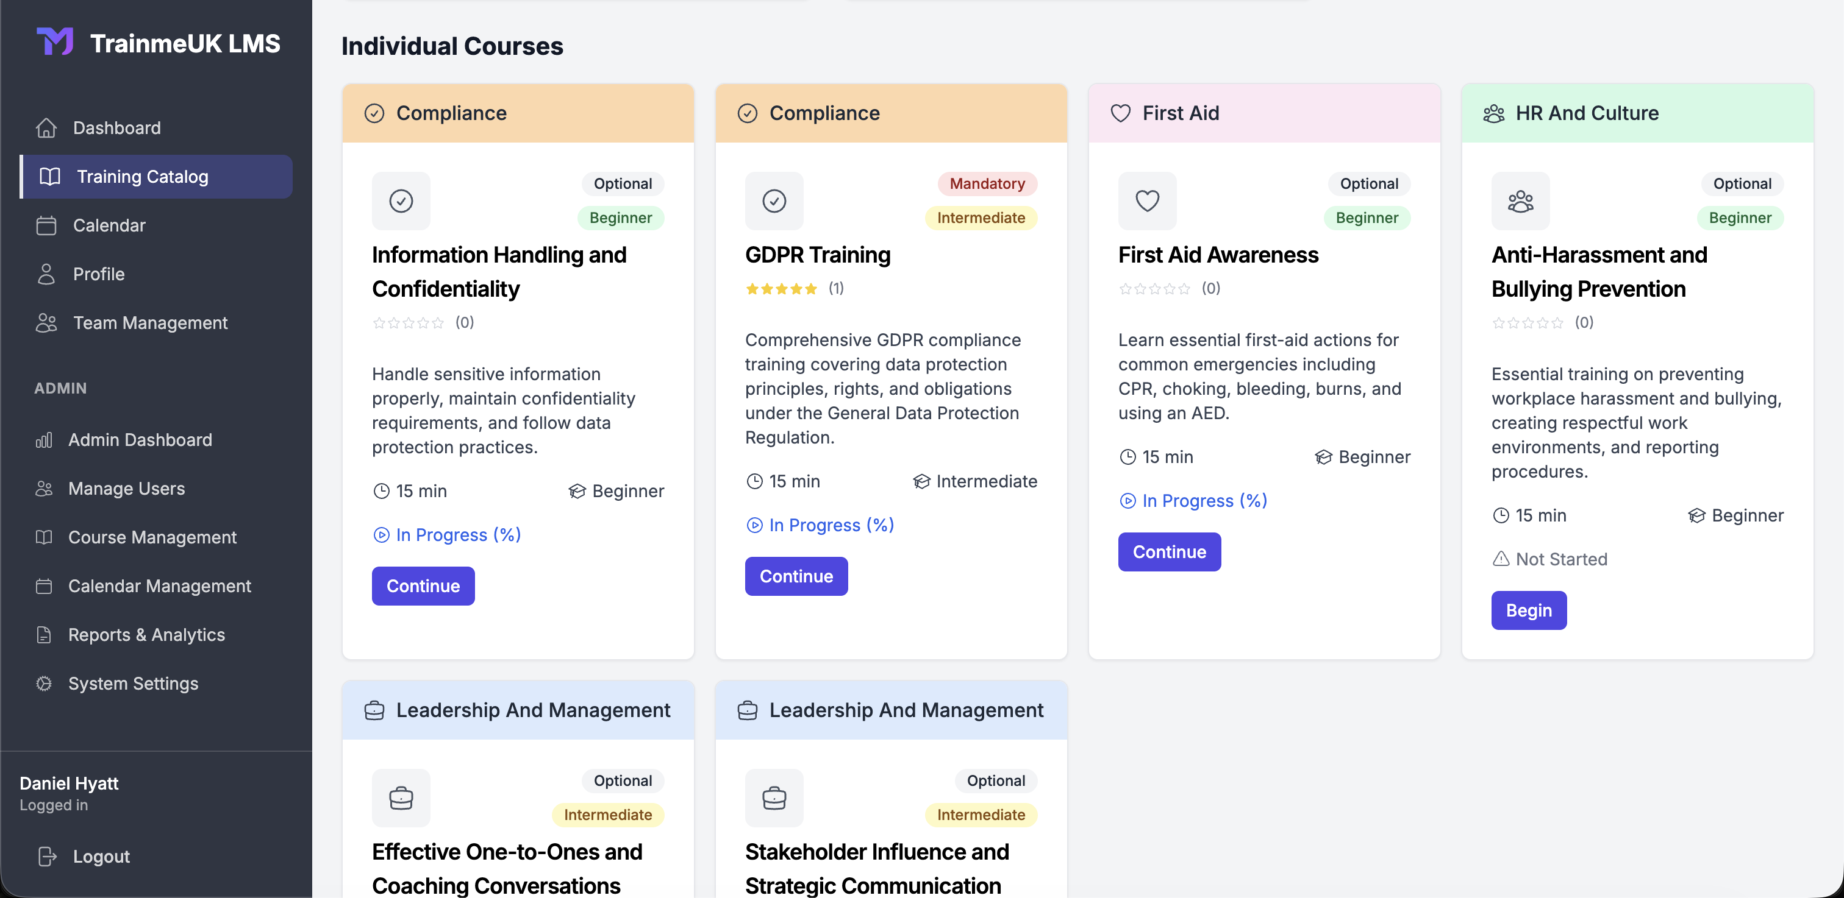The height and width of the screenshot is (898, 1844).
Task: Select the Admin Dashboard chart icon
Action: coord(44,440)
